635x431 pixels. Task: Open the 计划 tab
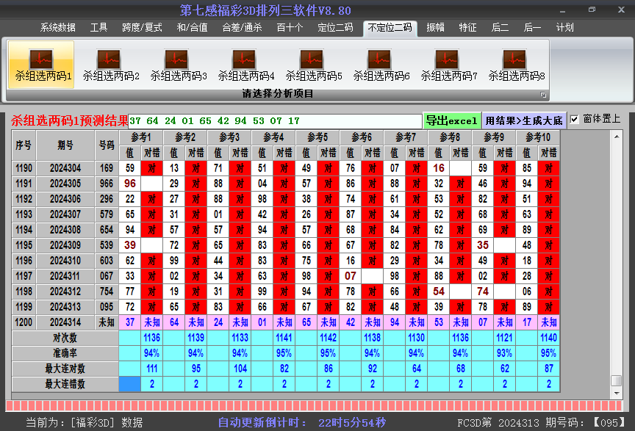tap(565, 27)
